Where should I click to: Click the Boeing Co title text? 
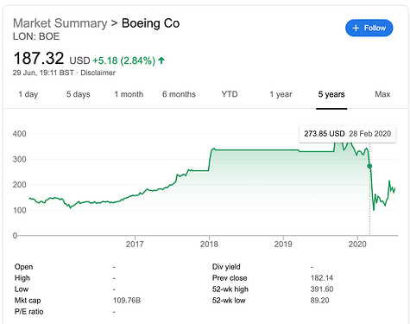pyautogui.click(x=150, y=23)
